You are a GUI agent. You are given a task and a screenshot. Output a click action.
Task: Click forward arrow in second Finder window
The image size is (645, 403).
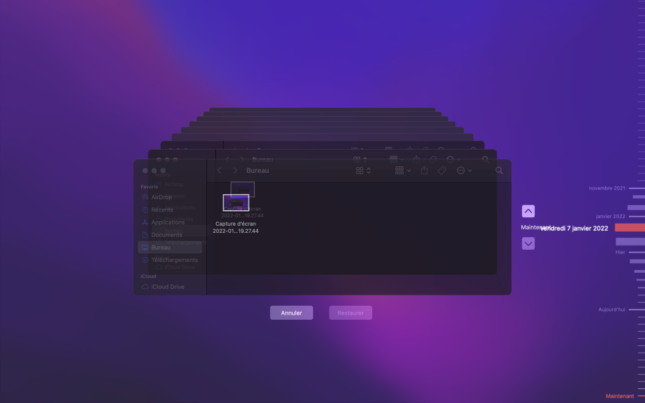click(242, 159)
